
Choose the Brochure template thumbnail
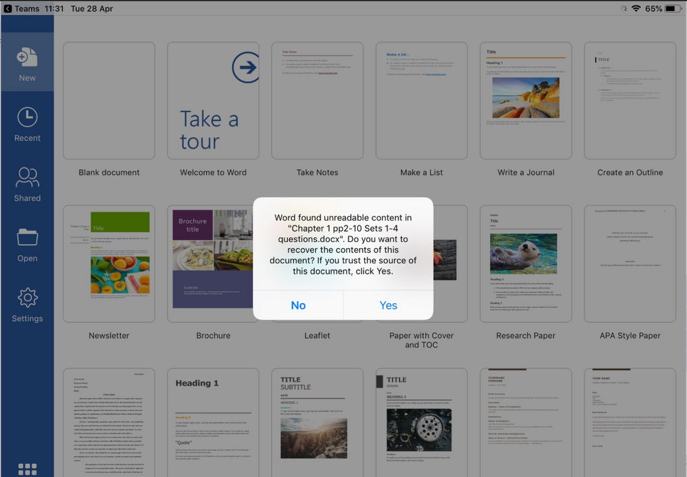click(x=210, y=263)
